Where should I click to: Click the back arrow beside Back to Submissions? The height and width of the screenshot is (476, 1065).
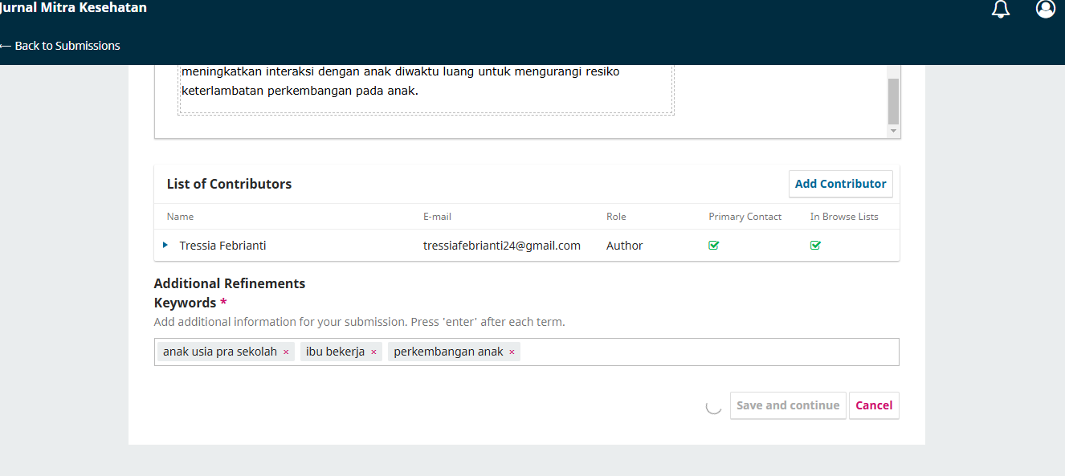point(5,46)
